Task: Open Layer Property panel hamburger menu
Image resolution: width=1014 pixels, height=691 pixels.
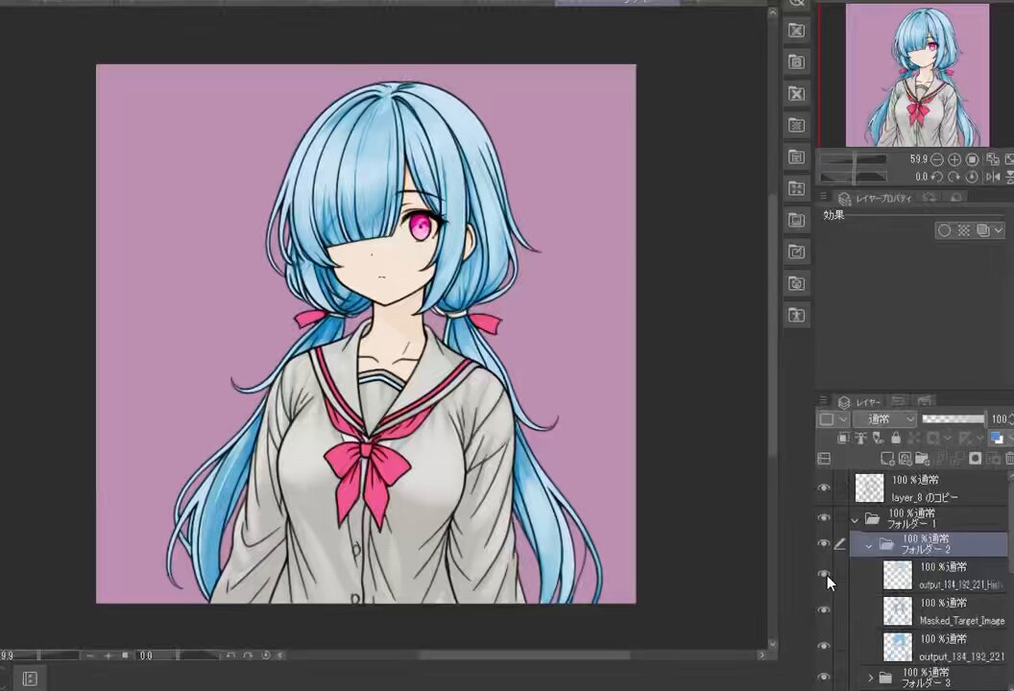Action: tap(823, 197)
